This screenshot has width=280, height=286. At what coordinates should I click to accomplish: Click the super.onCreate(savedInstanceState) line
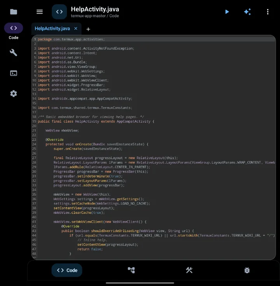[x=88, y=149]
